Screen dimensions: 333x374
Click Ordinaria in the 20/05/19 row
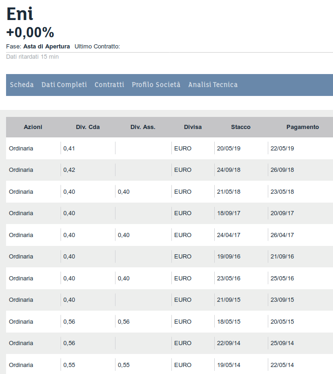(21, 149)
